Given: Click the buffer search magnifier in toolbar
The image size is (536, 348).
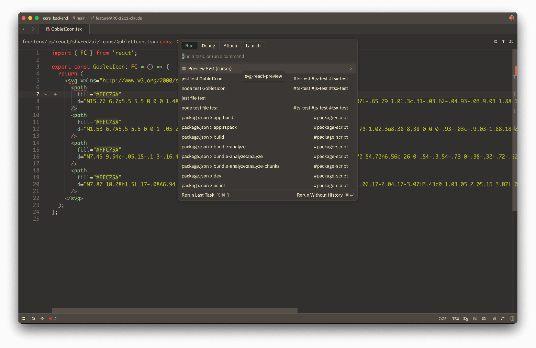Looking at the screenshot, I should [x=496, y=42].
